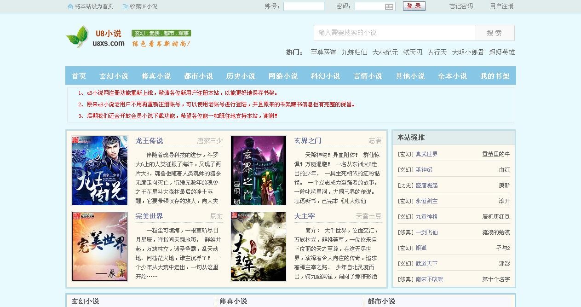Click the 登录 login button

point(414,6)
